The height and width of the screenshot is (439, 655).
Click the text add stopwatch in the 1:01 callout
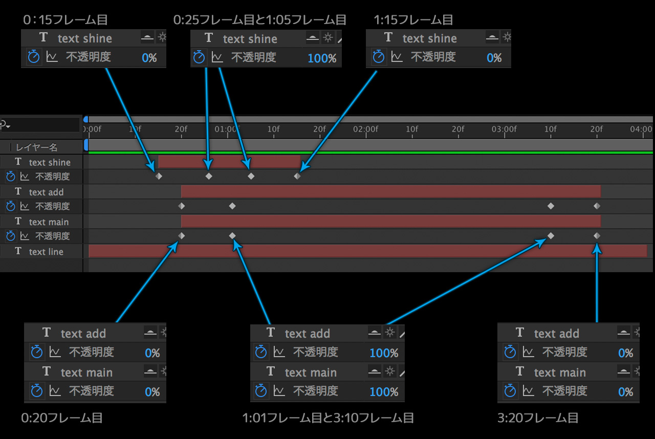(261, 352)
